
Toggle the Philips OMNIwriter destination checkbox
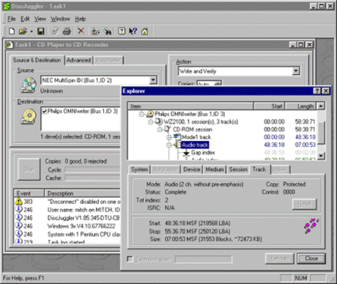(x=45, y=112)
